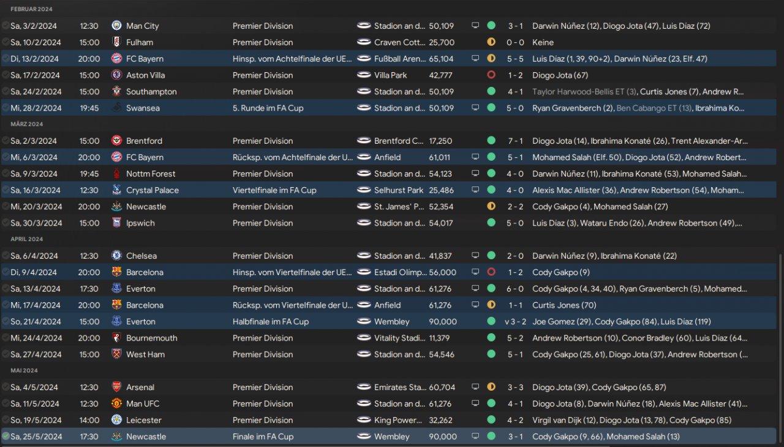Viewport: 784px width, 447px height.
Task: Tick the circle left of Sa, 27/4/2024
Action: [x=6, y=354]
